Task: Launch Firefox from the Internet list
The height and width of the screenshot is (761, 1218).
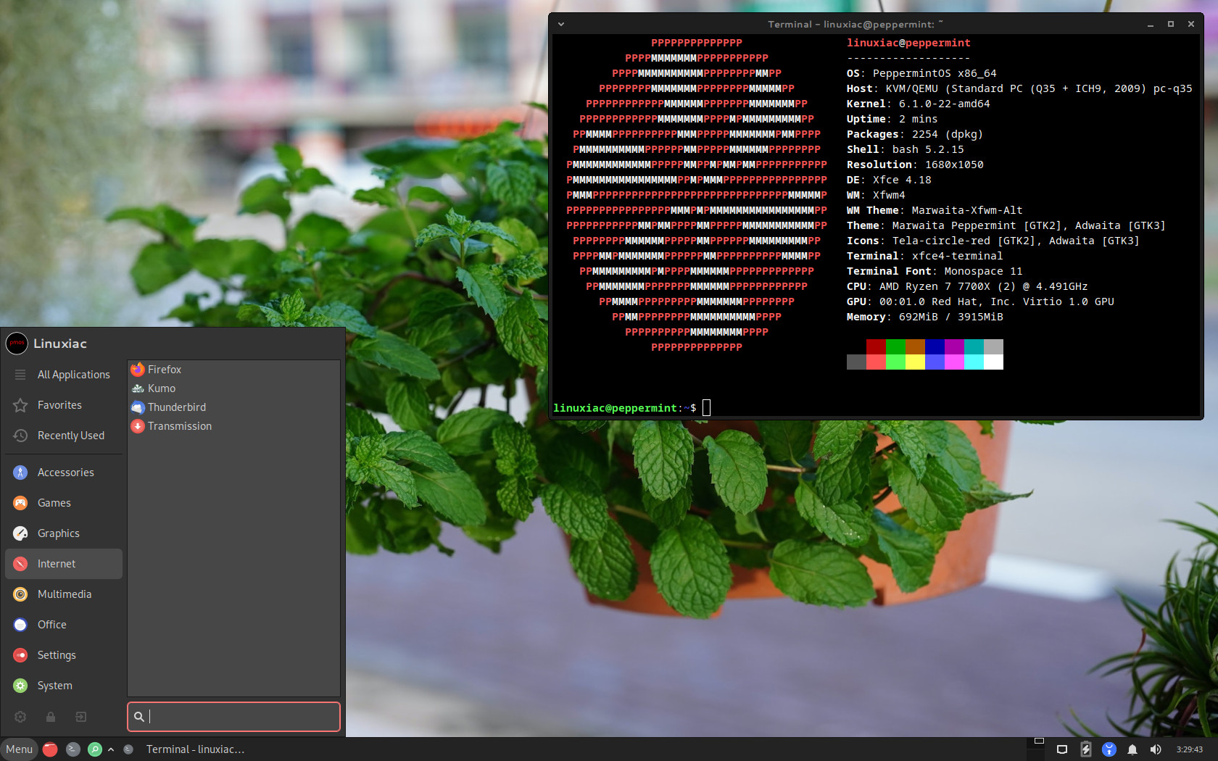Action: pos(233,370)
